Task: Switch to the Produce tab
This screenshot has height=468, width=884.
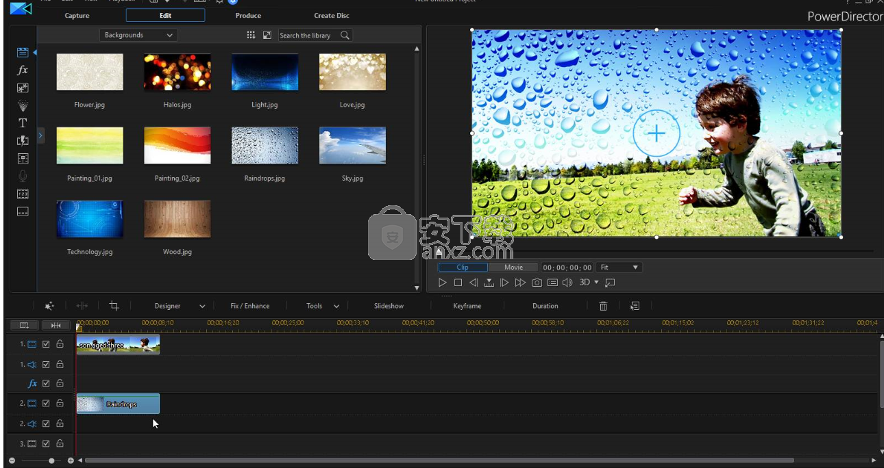Action: pyautogui.click(x=248, y=15)
